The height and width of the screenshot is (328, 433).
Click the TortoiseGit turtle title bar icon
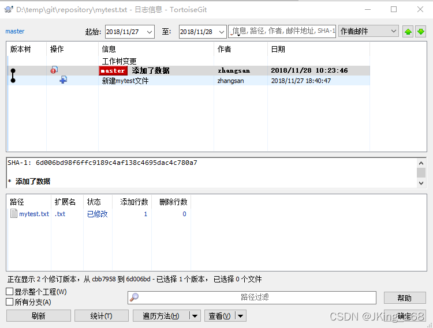coord(9,10)
